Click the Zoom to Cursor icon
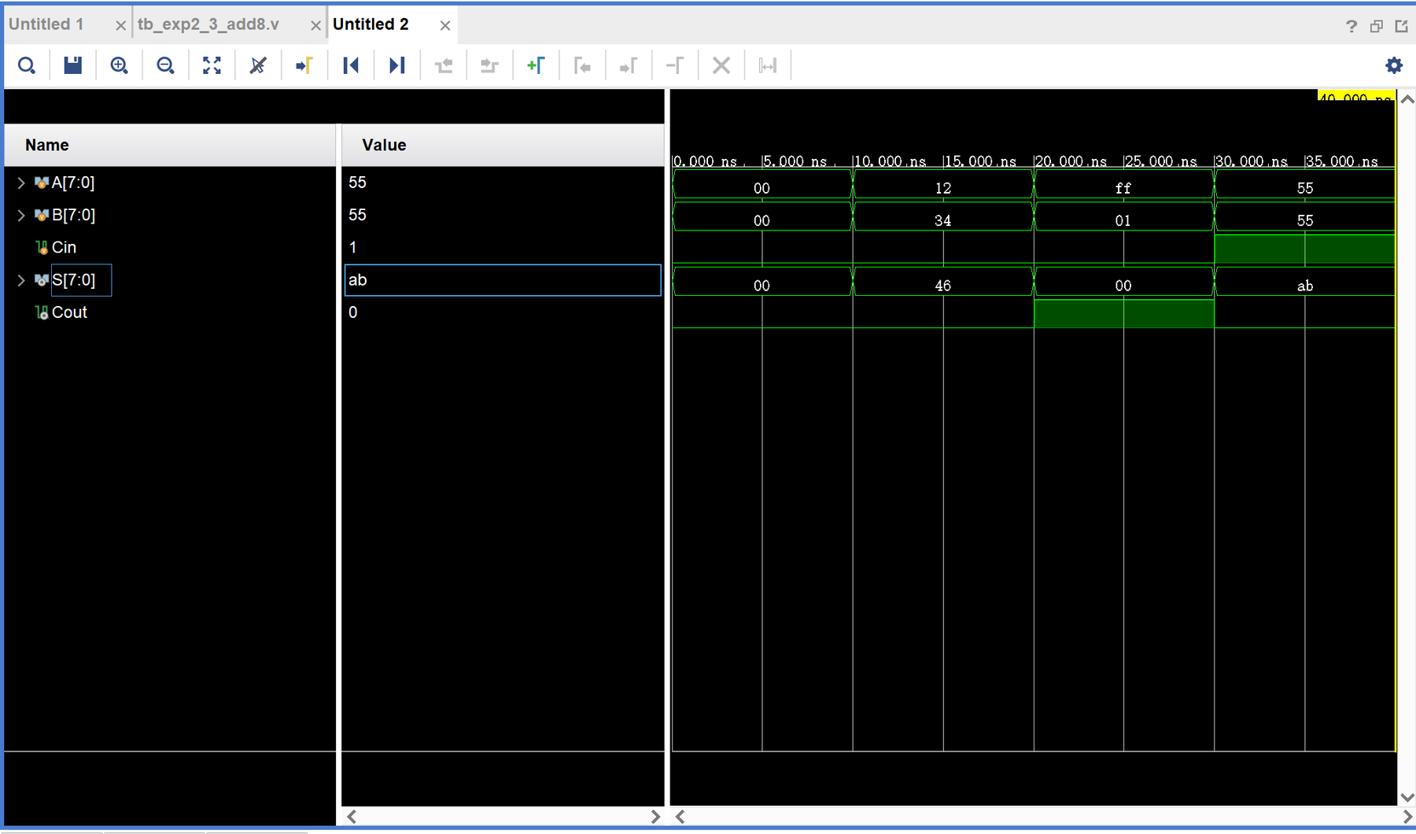 [258, 65]
